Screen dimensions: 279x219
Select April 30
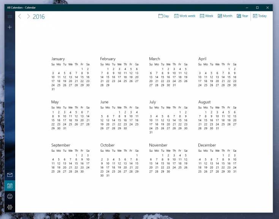click(235, 85)
